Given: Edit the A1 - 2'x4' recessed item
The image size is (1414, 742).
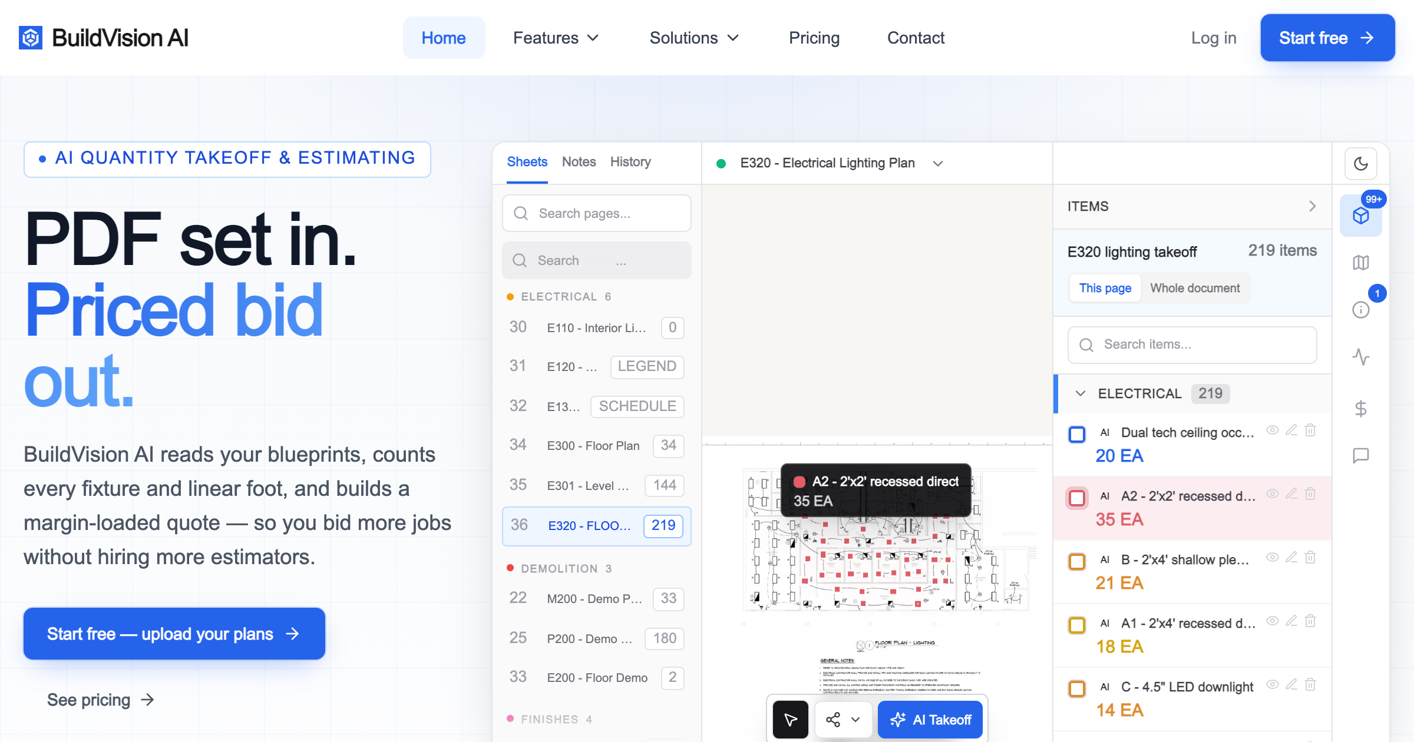Looking at the screenshot, I should pos(1291,621).
